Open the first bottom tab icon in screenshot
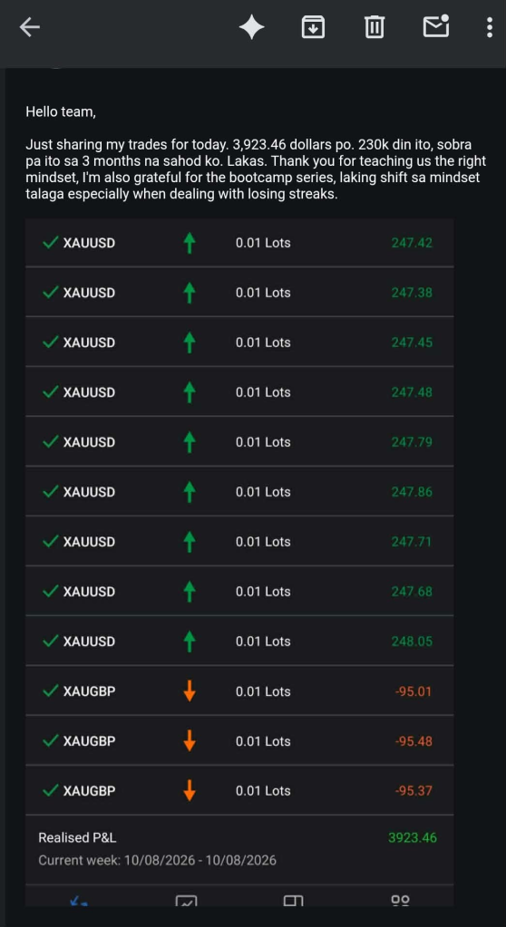 point(79,901)
